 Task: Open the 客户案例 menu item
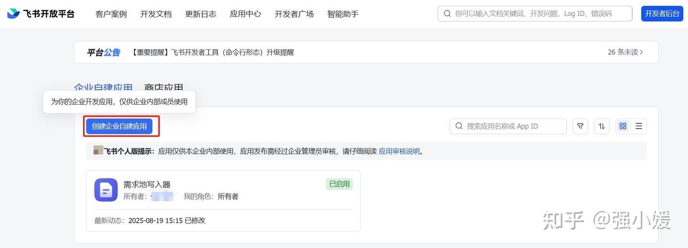(x=111, y=14)
